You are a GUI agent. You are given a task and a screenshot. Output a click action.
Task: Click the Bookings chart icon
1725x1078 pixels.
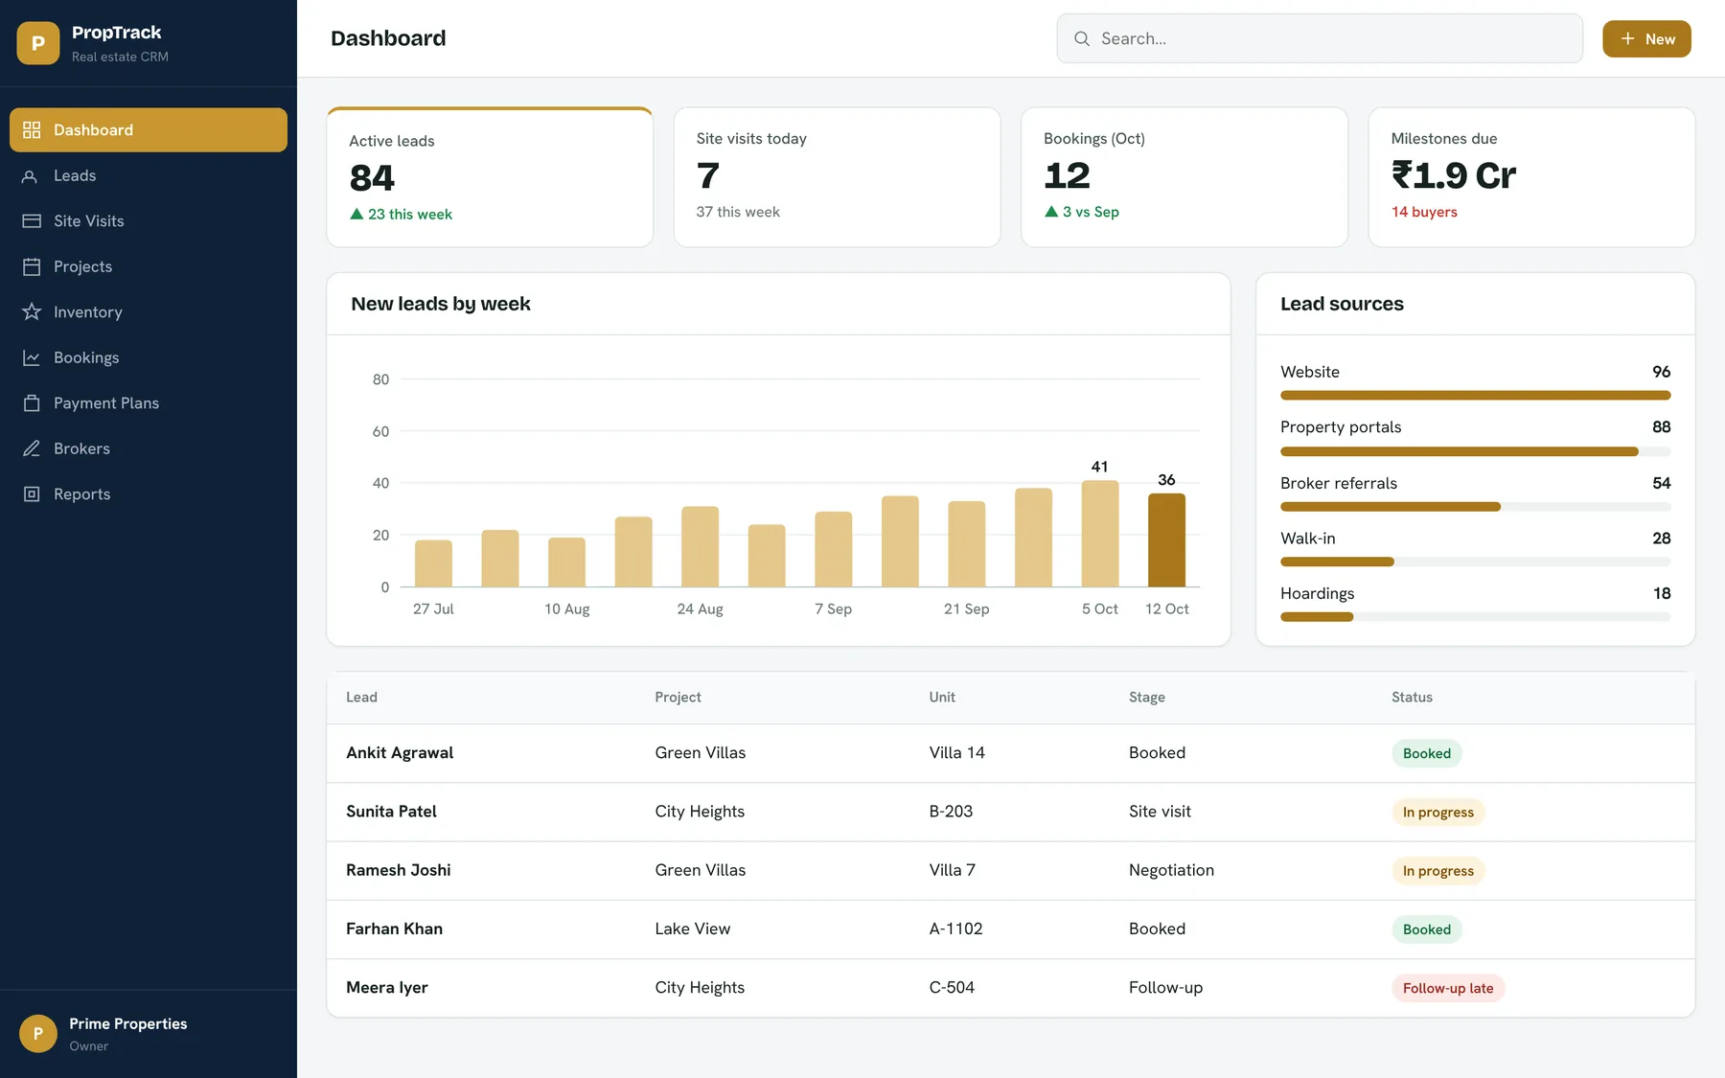click(x=32, y=357)
